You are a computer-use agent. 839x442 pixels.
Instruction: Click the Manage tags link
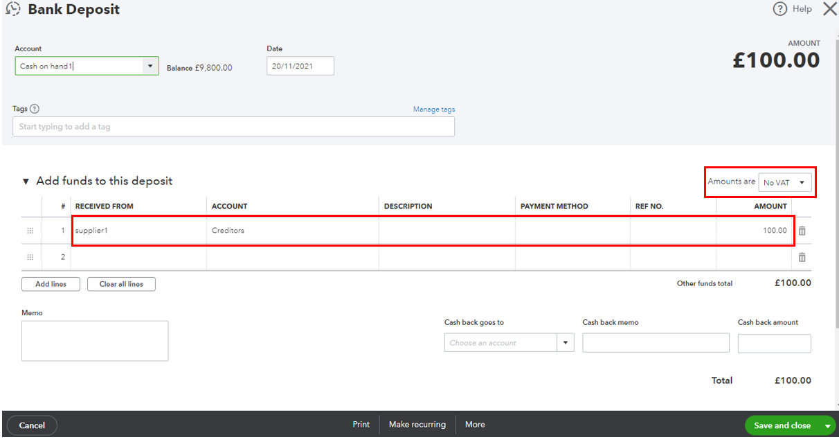click(434, 109)
